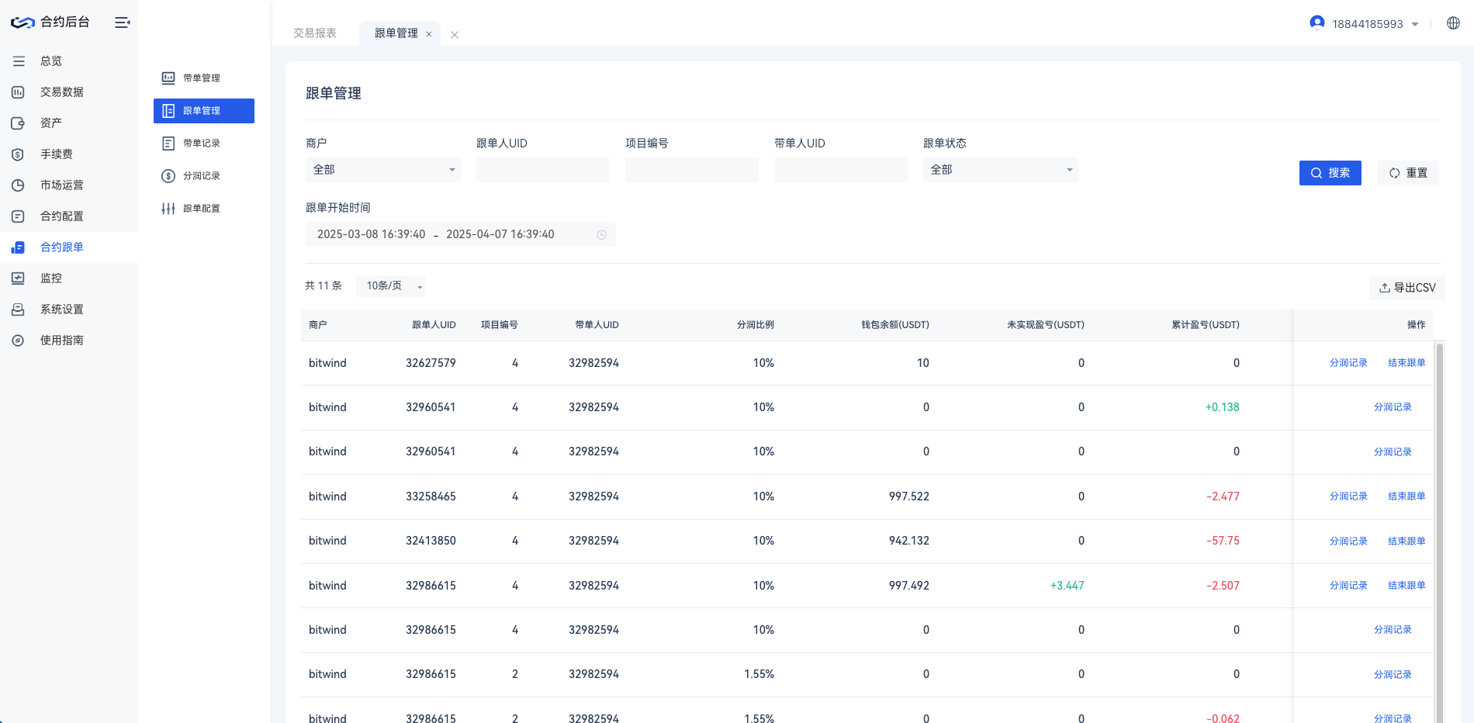Click the 钱包余额(USDT) column header
This screenshot has width=1474, height=723.
895,325
